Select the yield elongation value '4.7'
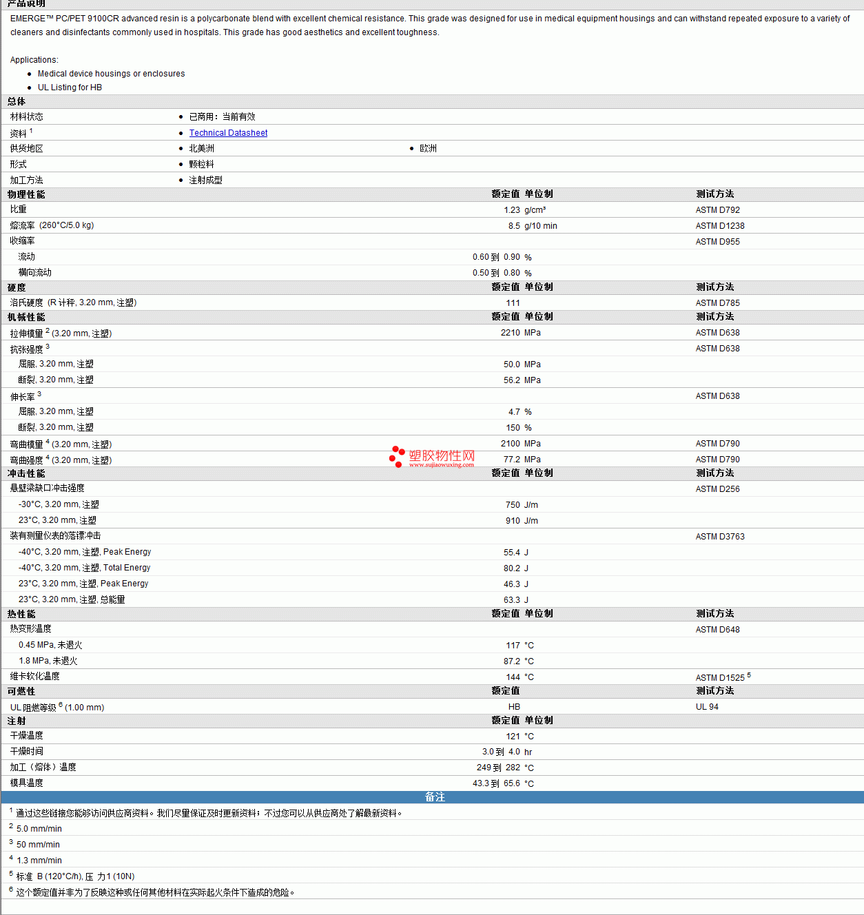The height and width of the screenshot is (915, 864). click(x=514, y=412)
